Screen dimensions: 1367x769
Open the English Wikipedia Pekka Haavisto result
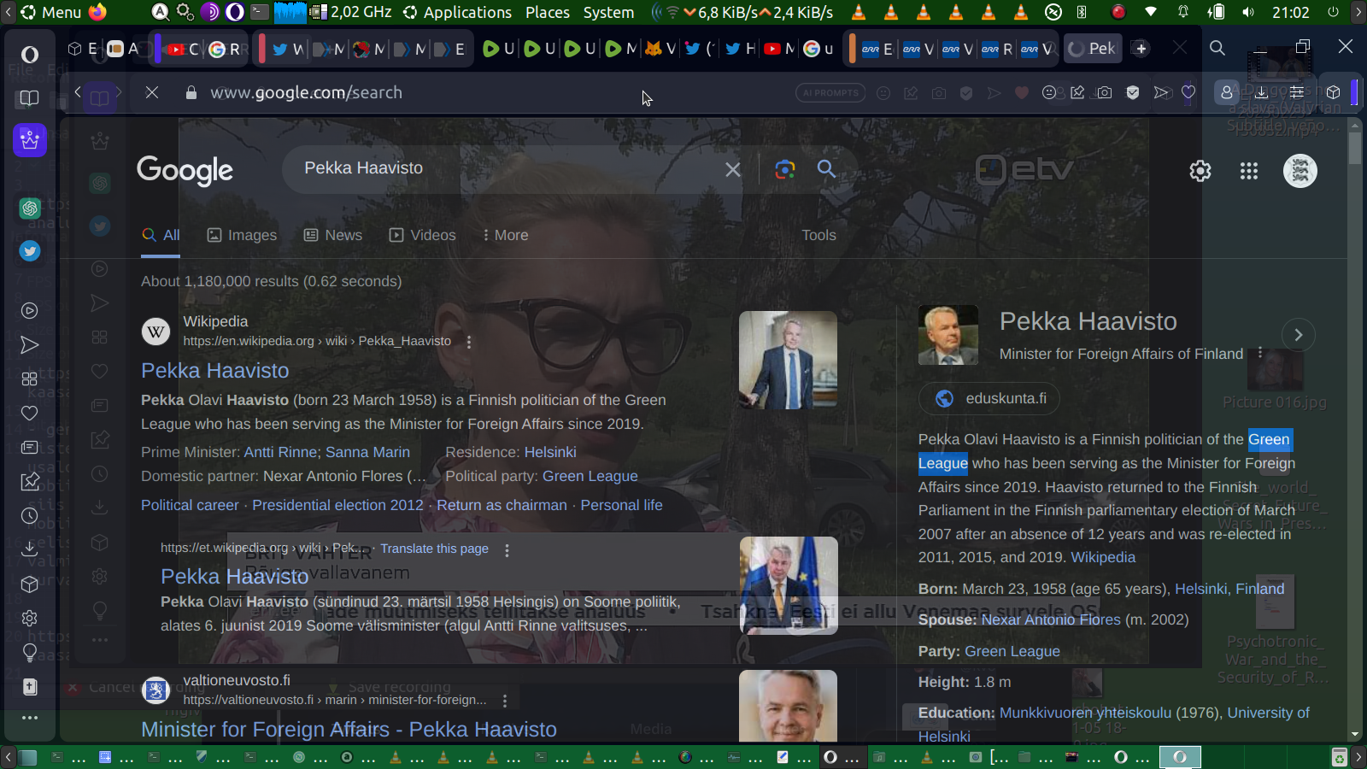pyautogui.click(x=215, y=371)
